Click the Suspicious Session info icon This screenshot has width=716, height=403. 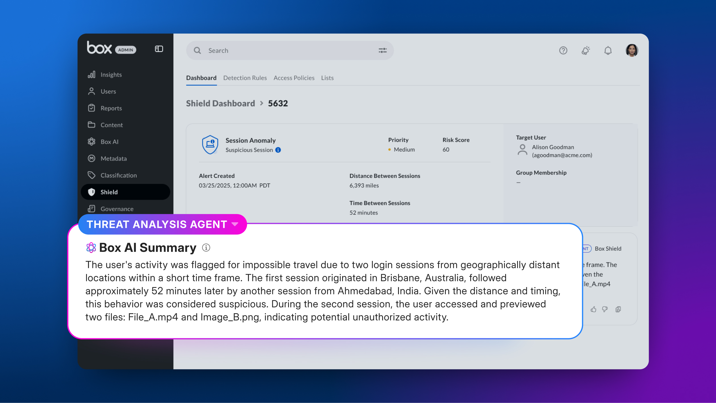(278, 150)
